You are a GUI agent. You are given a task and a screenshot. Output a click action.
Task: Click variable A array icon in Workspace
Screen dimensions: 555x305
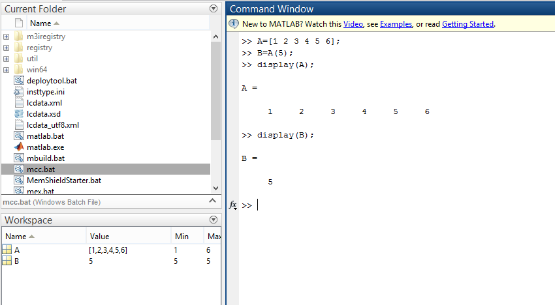click(7, 250)
